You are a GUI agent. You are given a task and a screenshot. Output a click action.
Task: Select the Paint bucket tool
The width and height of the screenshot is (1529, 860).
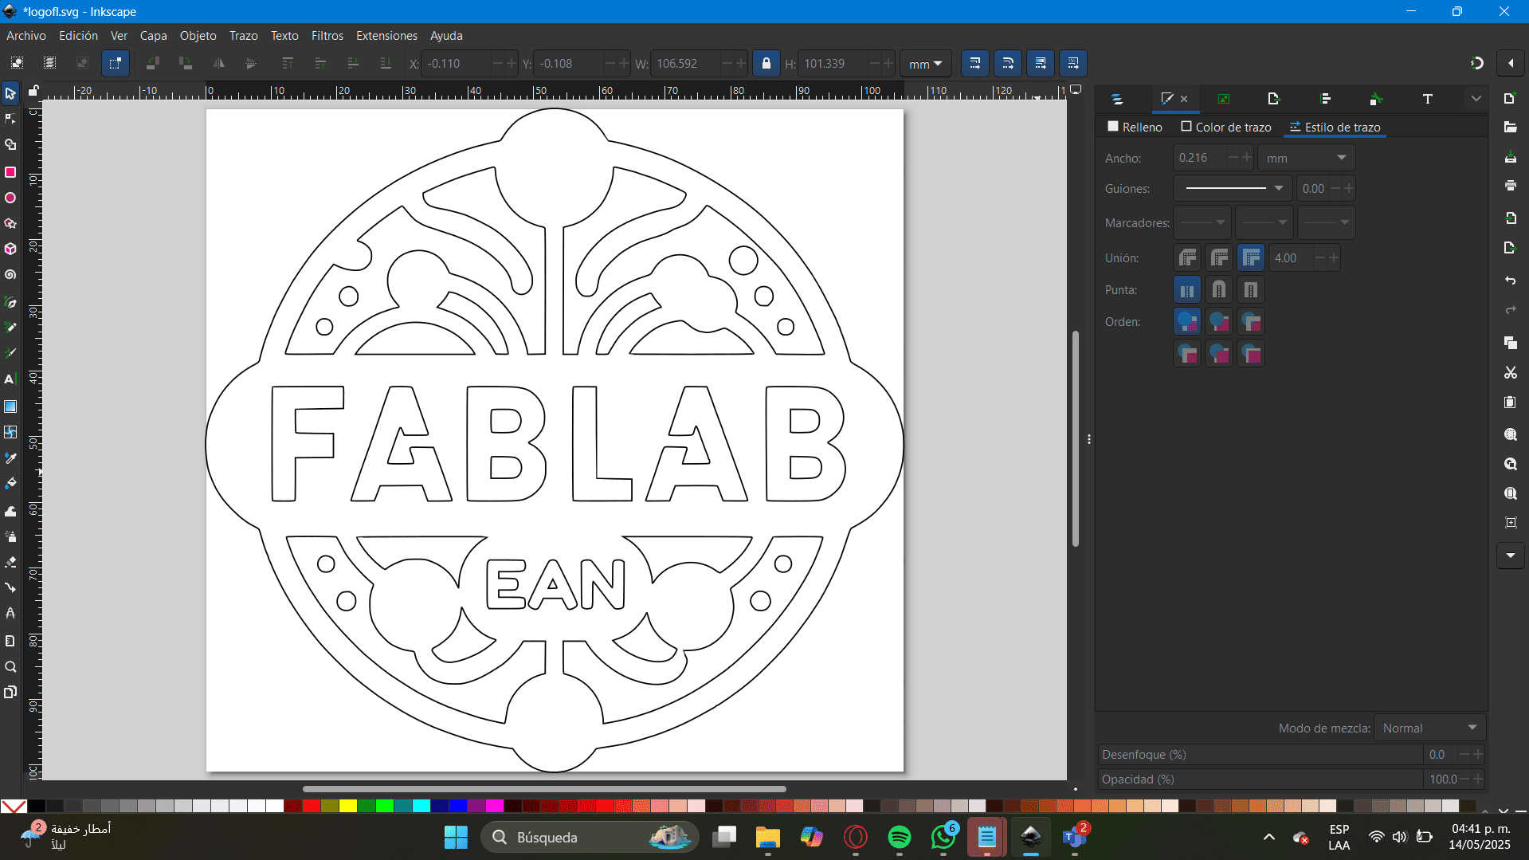(10, 484)
